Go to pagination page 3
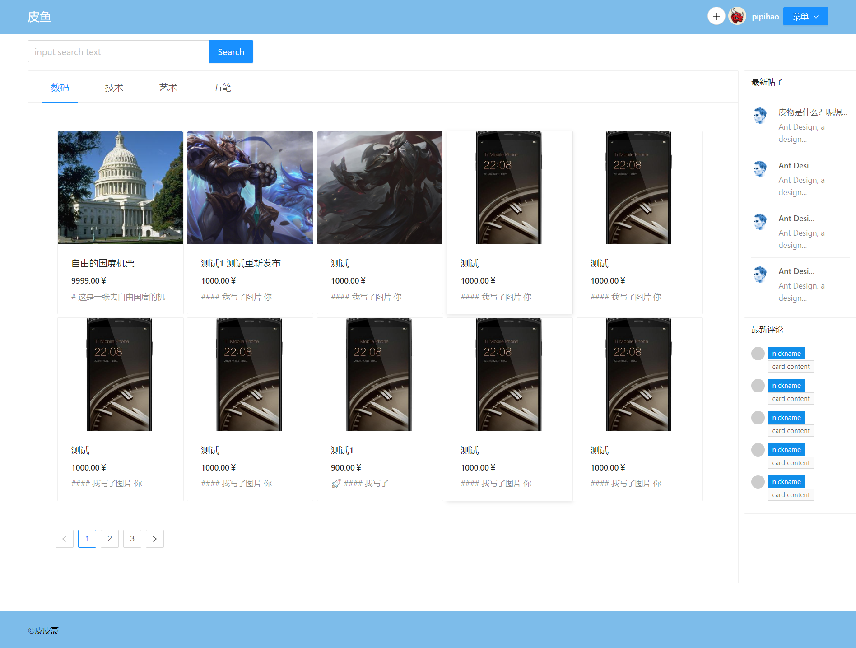 click(132, 539)
